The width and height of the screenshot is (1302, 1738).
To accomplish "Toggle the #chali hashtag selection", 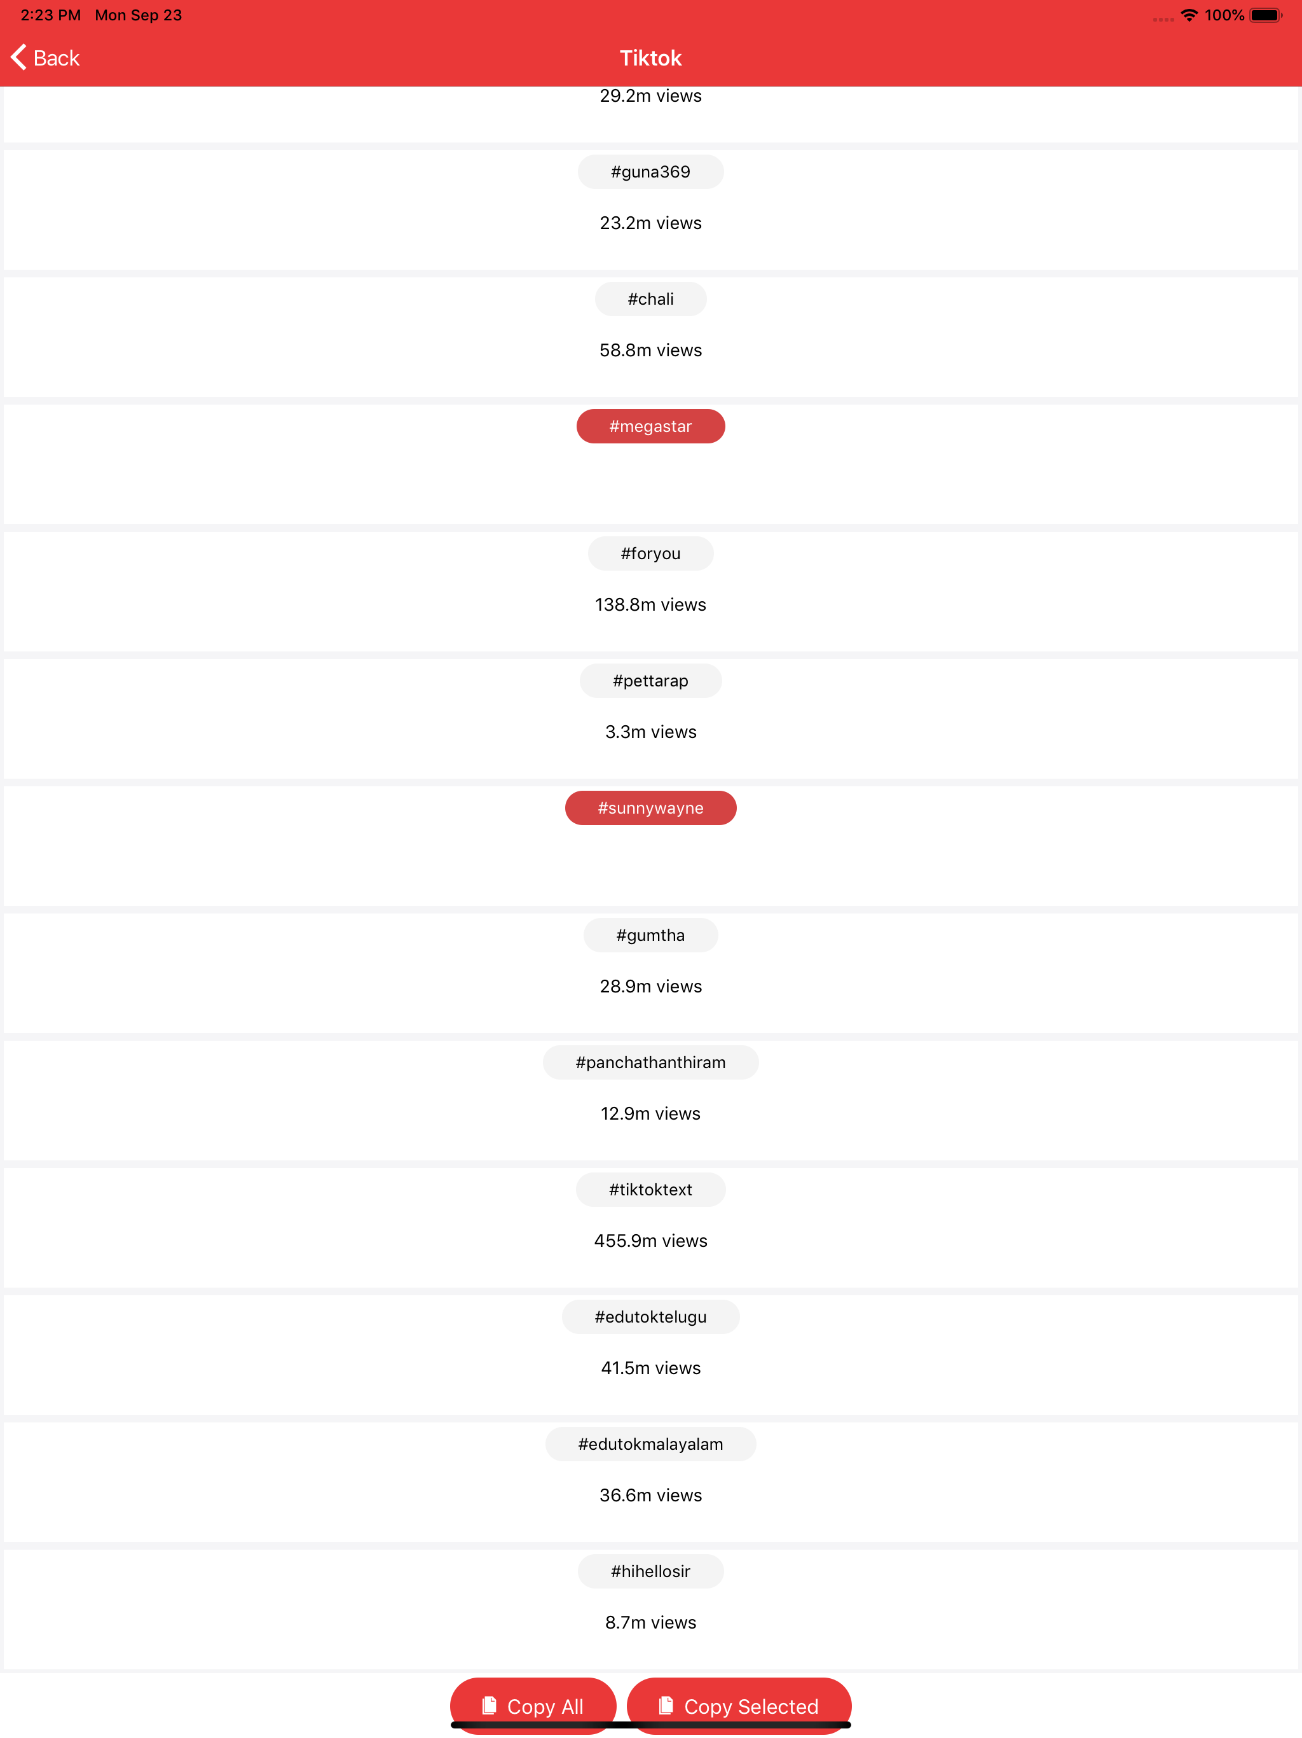I will pos(650,298).
